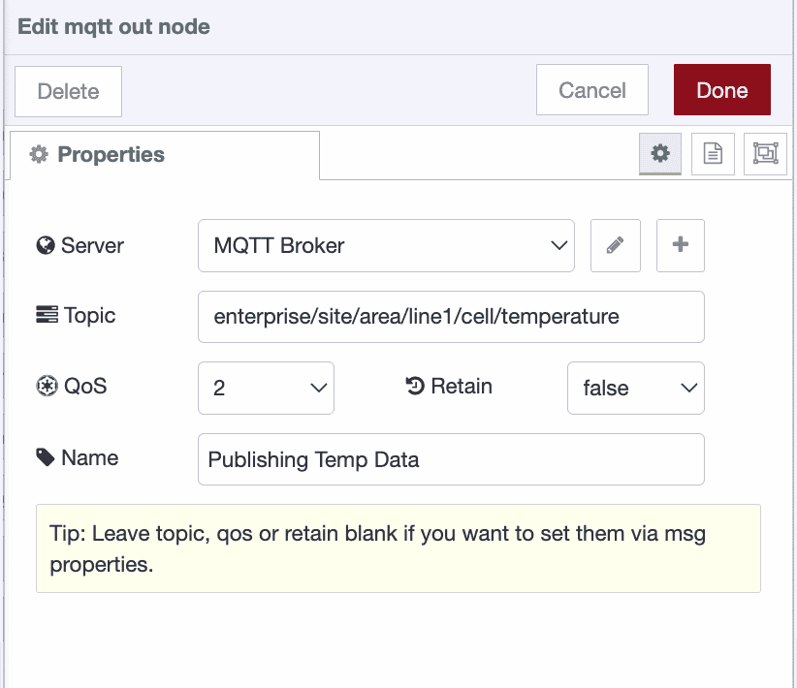Click the plus icon to add new broker
The width and height of the screenshot is (797, 688).
[680, 245]
